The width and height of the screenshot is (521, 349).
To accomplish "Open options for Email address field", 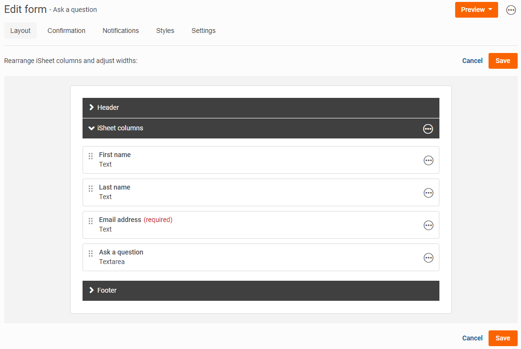I will (428, 225).
